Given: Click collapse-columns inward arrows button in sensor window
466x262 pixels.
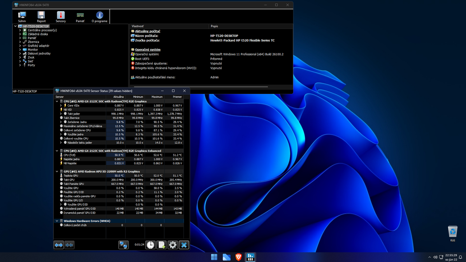Looking at the screenshot, I should (69, 245).
